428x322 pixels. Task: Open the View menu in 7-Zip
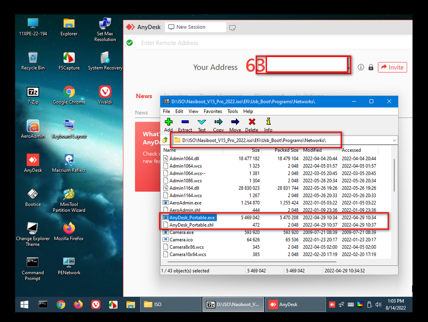point(193,111)
